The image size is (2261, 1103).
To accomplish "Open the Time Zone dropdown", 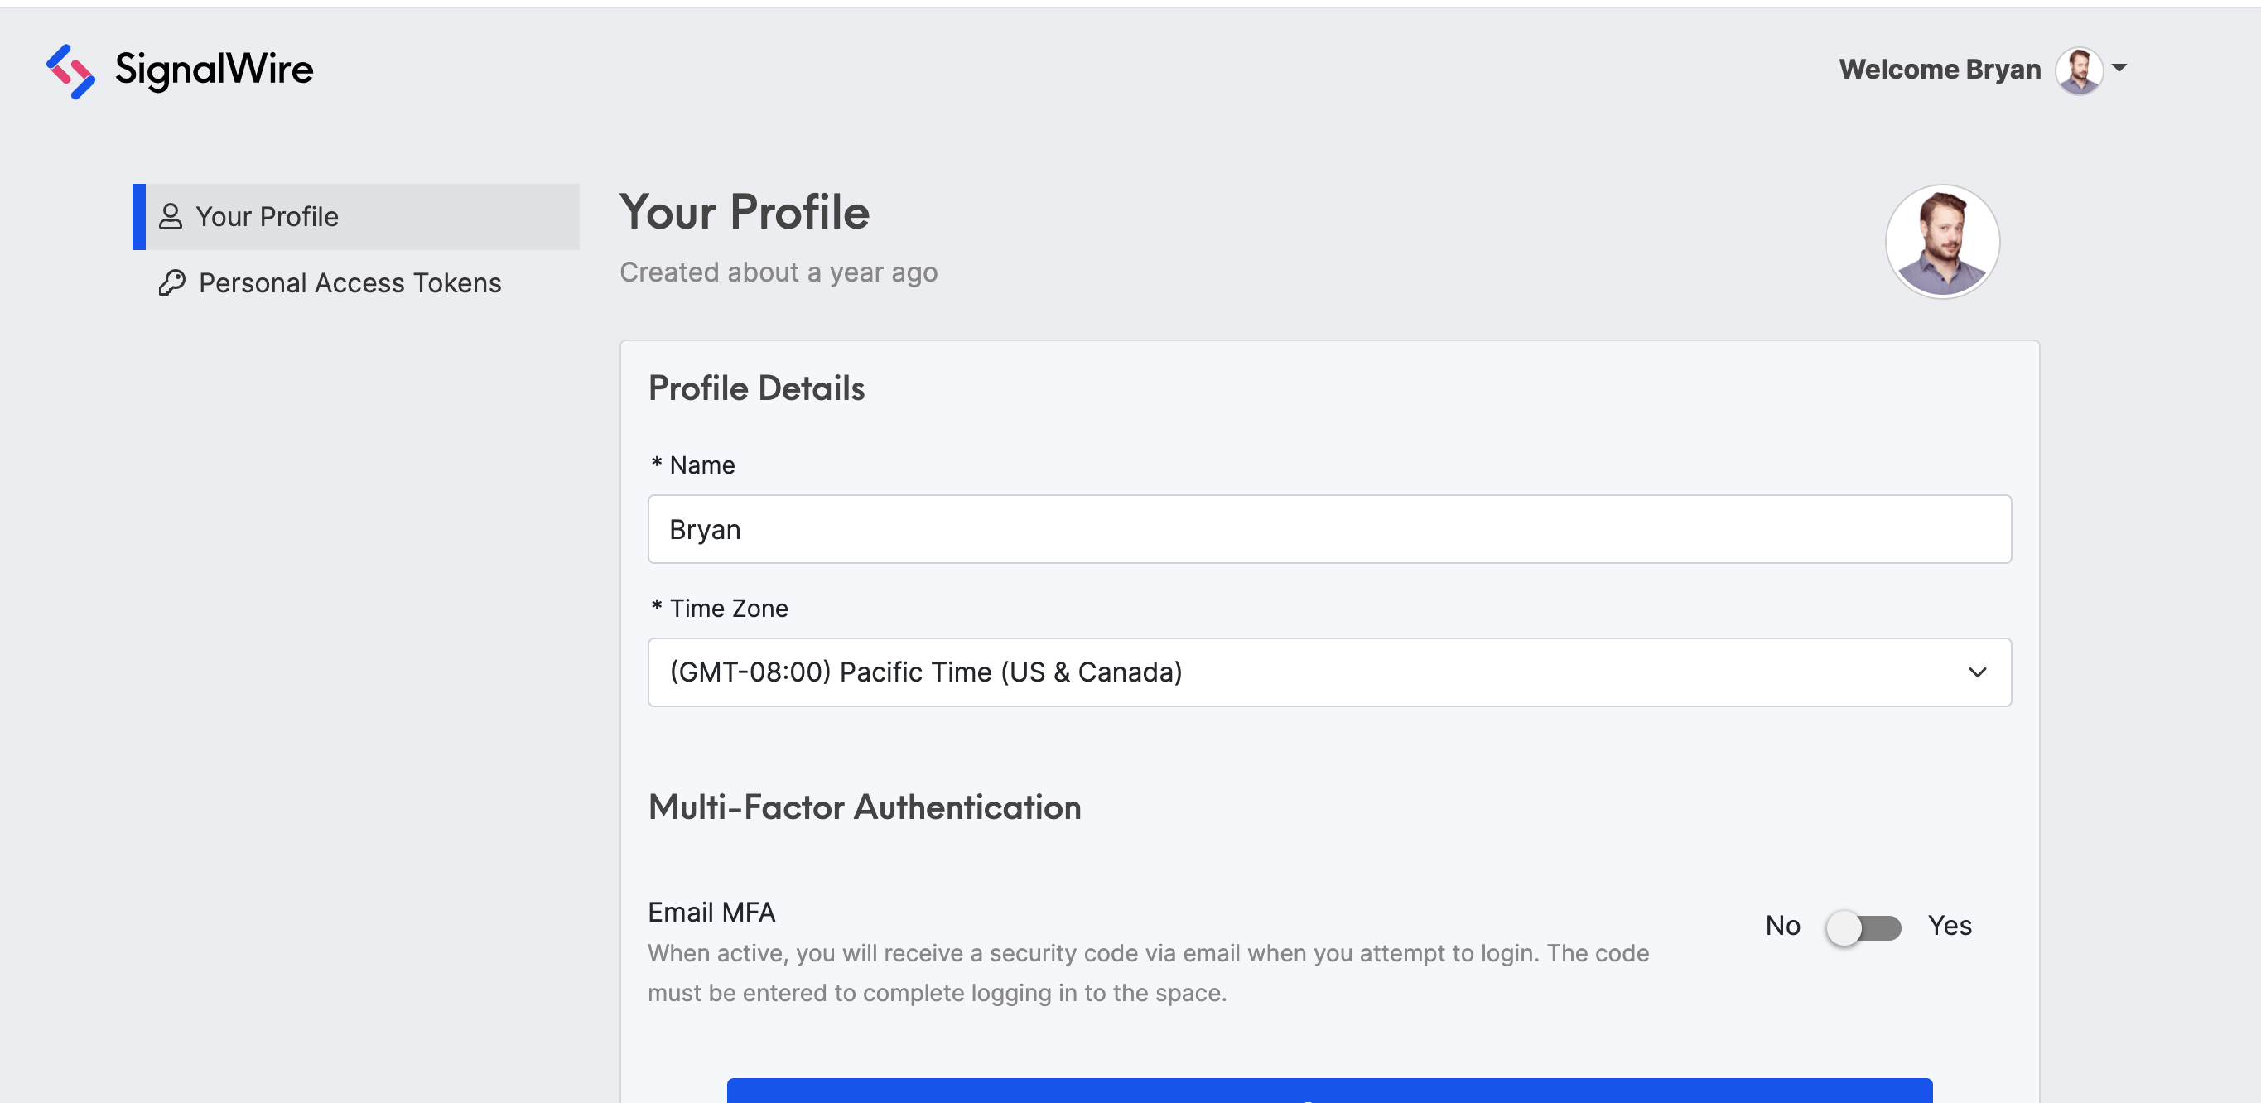I will click(x=1329, y=672).
